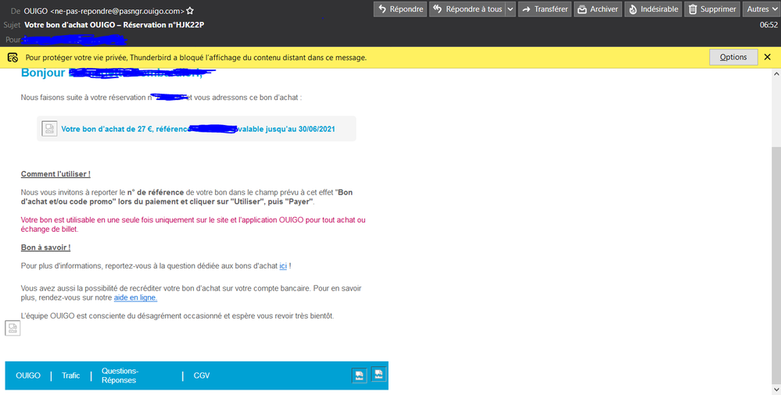Mark message as Indésirable
This screenshot has height=395, width=781.
(653, 9)
